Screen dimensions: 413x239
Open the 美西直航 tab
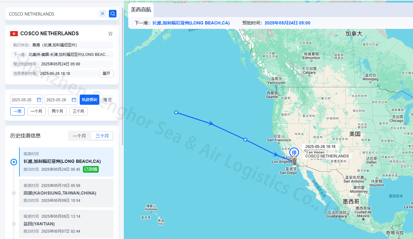coord(141,10)
